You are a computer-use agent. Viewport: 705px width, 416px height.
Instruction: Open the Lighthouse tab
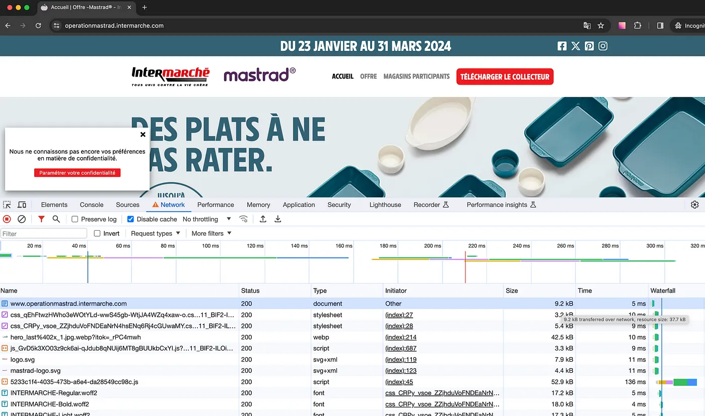point(385,204)
